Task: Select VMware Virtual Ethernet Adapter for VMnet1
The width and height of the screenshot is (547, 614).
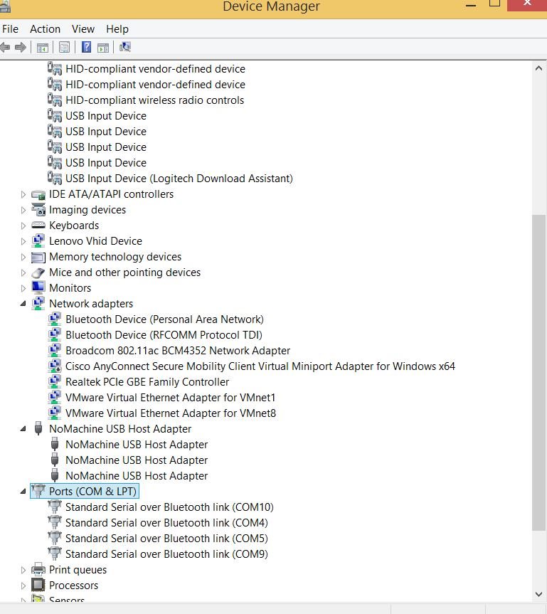Action: point(170,398)
